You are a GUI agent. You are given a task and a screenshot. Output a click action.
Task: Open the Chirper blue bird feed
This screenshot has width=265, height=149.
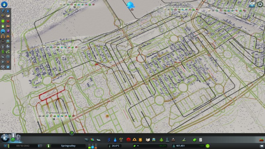[131, 5]
